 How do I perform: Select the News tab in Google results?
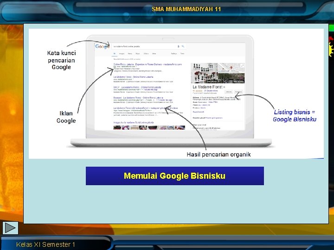pyautogui.click(x=130, y=54)
